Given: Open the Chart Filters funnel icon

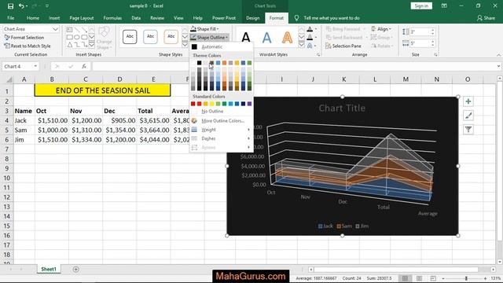Looking at the screenshot, I should [x=468, y=130].
